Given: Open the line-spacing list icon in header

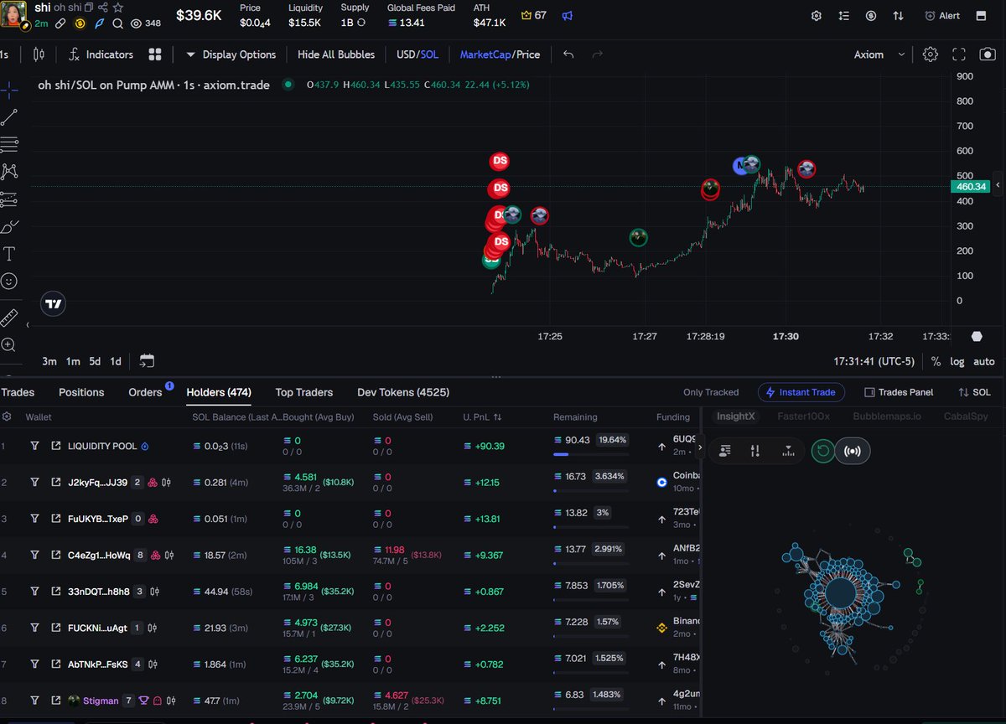Looking at the screenshot, I should pos(843,16).
